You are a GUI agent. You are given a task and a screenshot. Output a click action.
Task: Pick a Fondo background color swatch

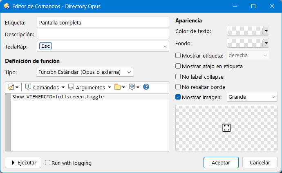244,43
